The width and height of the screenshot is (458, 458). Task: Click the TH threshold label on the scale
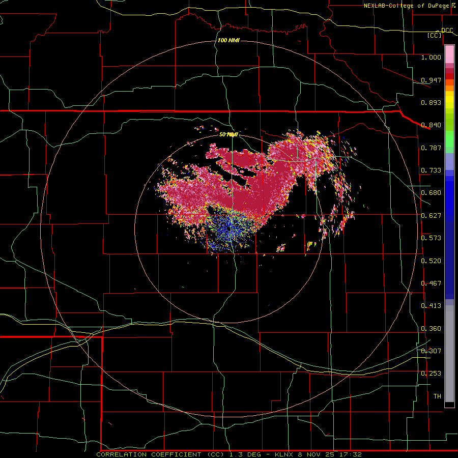coord(437,396)
